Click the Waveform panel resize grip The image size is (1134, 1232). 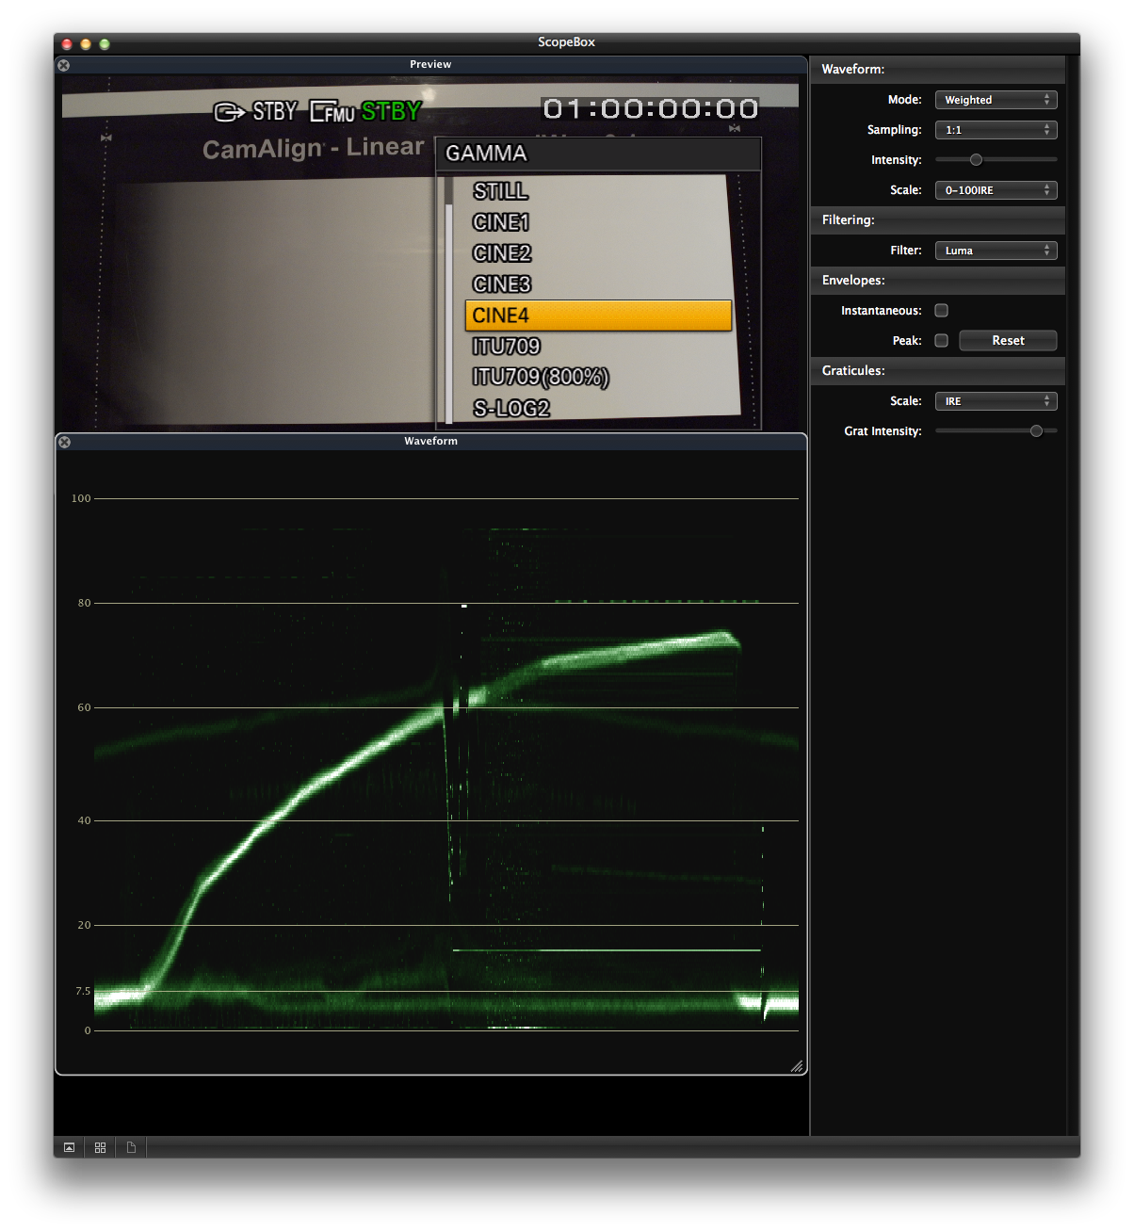click(797, 1066)
